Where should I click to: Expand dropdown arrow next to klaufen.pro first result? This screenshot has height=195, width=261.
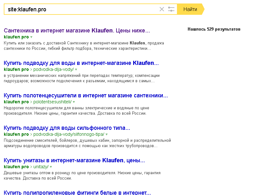(x=31, y=37)
